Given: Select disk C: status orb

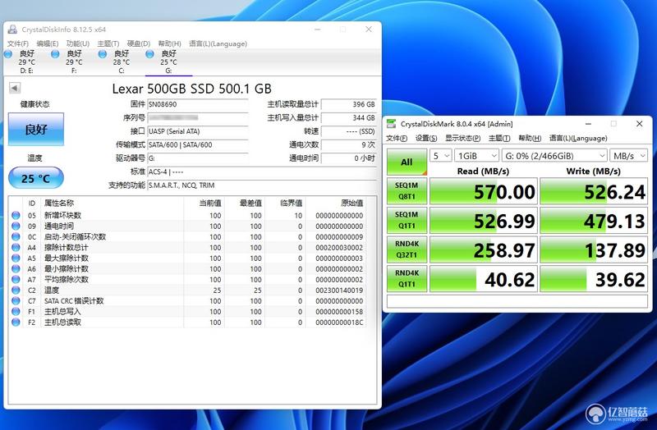Looking at the screenshot, I should 103,54.
